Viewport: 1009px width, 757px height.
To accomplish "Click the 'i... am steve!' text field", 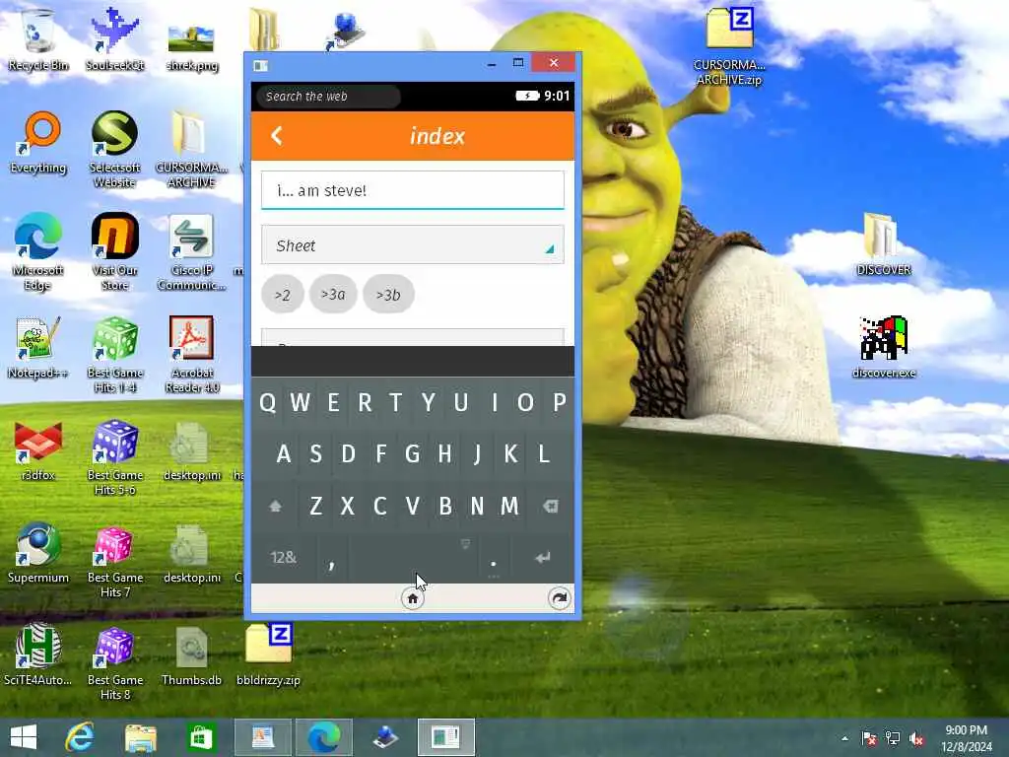I will tap(413, 190).
